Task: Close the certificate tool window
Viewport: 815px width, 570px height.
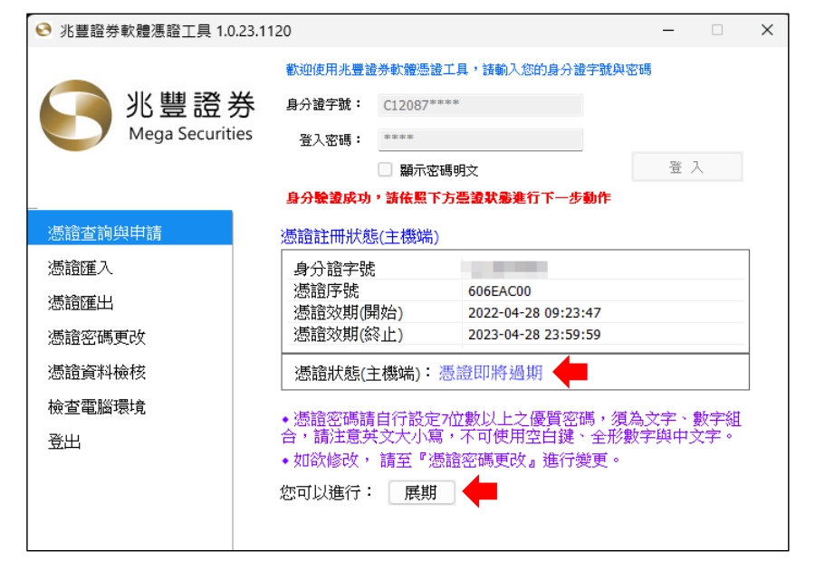Action: pyautogui.click(x=766, y=31)
